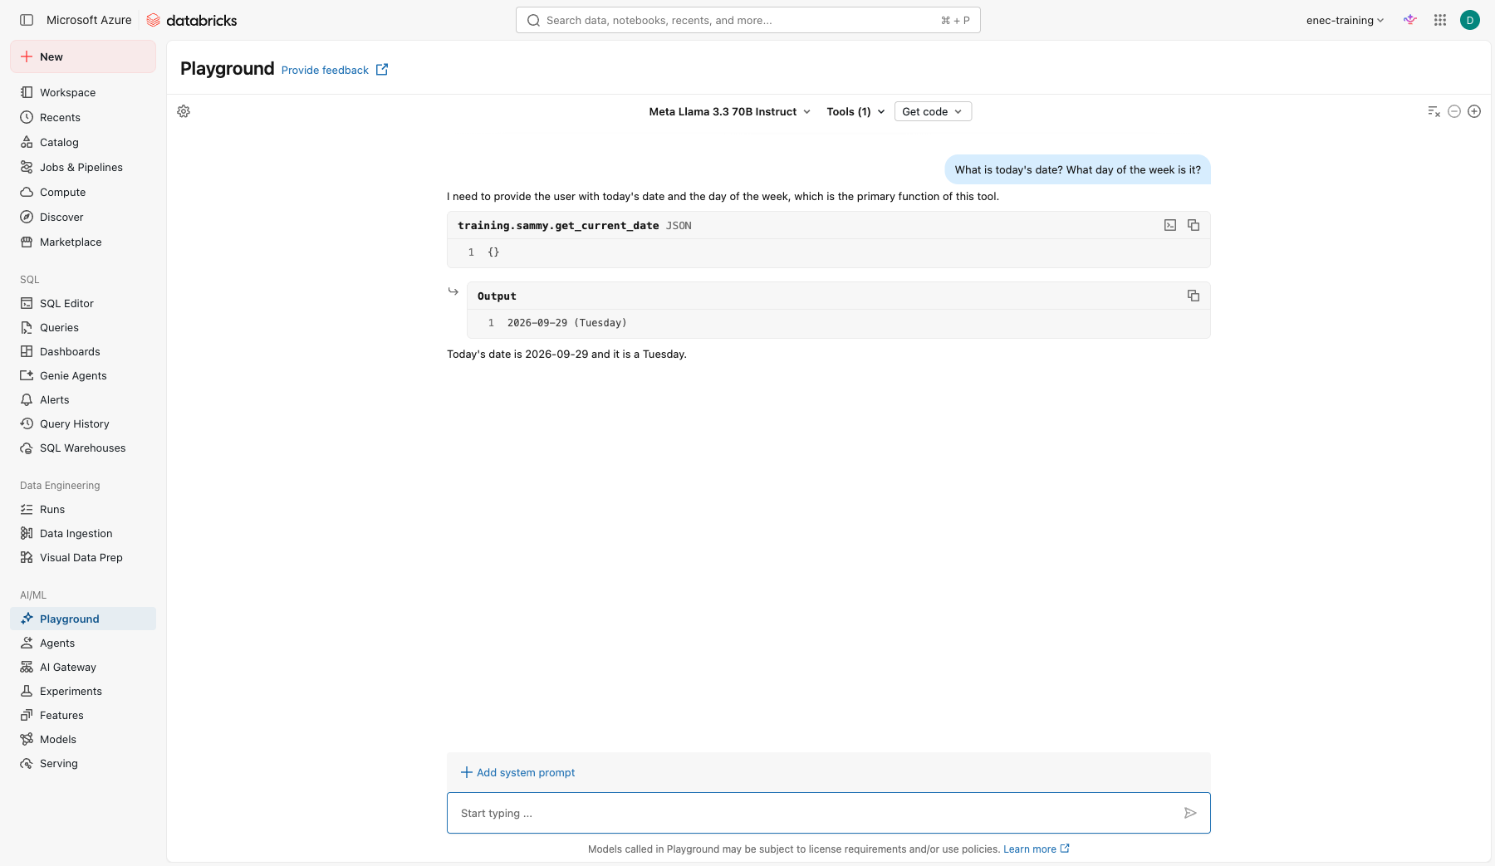Open the Serving page
This screenshot has height=866, width=1495.
[x=83, y=763]
